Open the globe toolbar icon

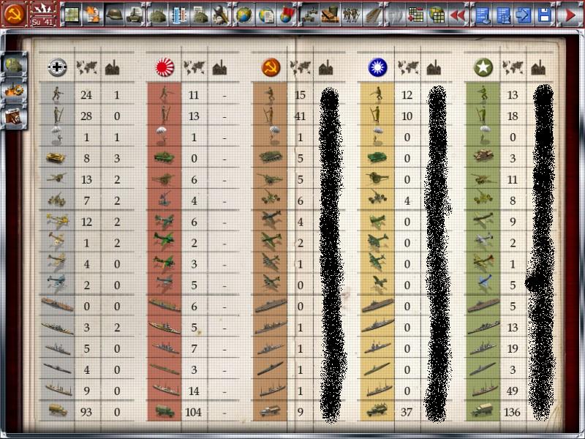(244, 15)
